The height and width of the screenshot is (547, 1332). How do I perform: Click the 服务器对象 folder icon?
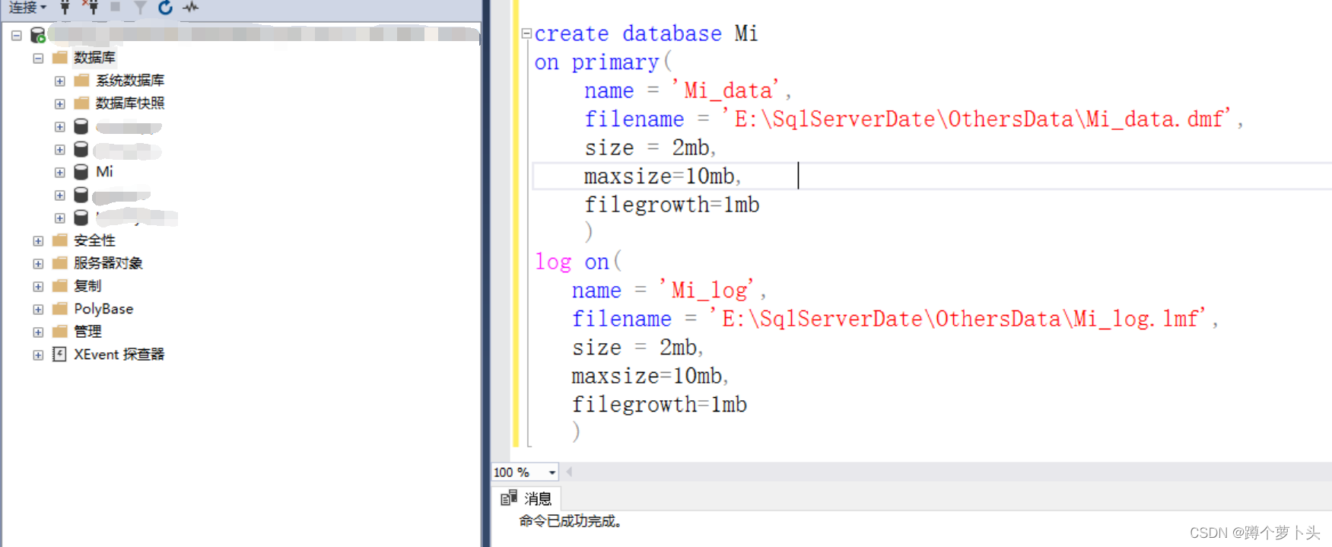[x=60, y=263]
